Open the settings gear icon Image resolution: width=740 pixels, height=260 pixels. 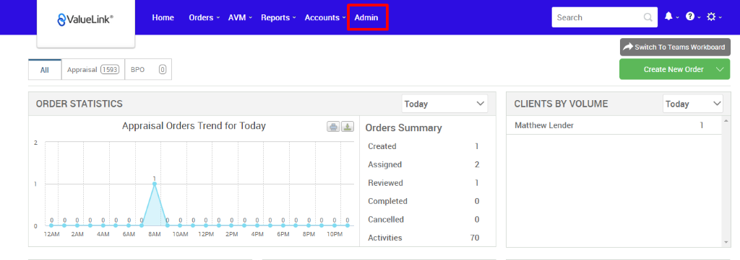click(x=711, y=17)
